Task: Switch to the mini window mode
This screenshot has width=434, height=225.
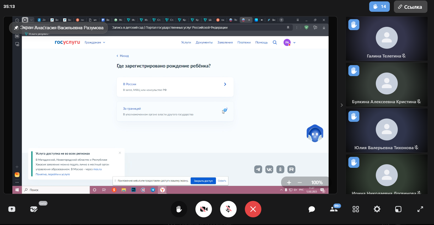Action: click(398, 209)
